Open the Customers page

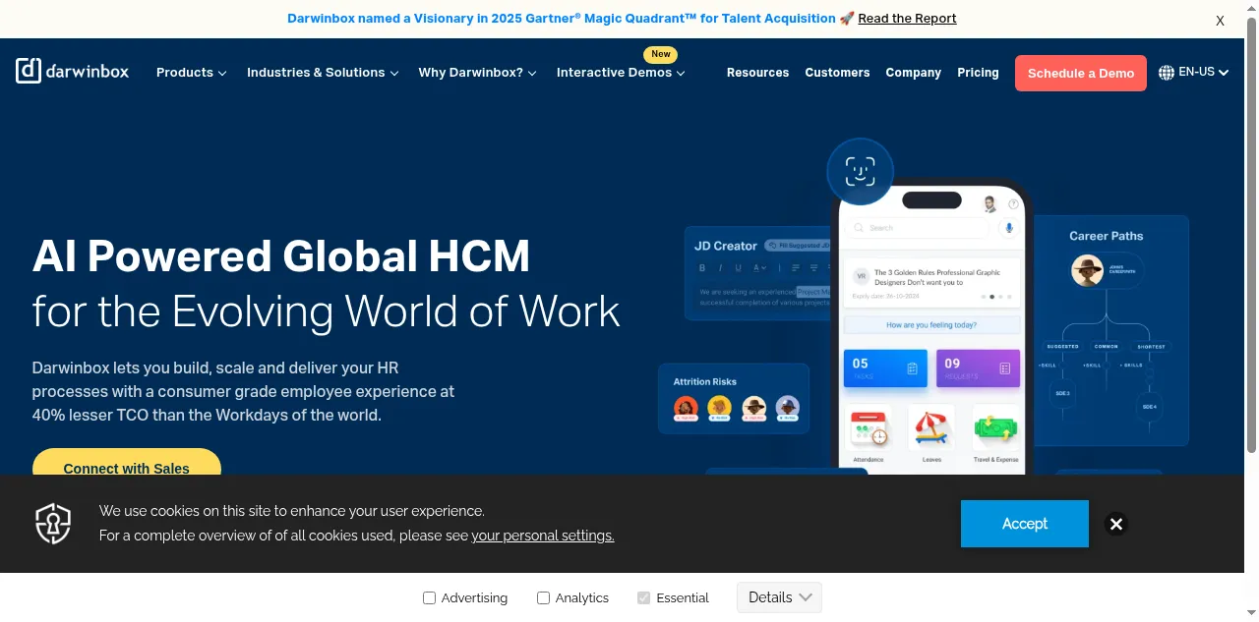click(837, 73)
